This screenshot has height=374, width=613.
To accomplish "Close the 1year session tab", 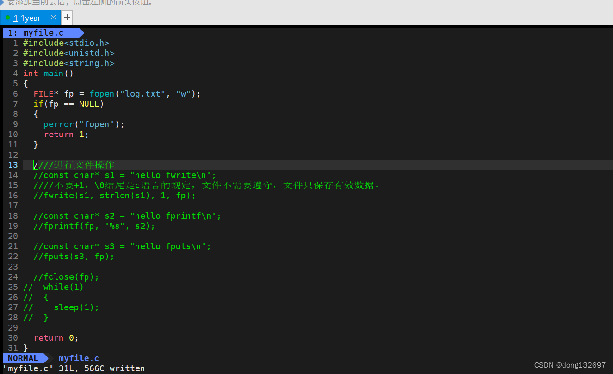I will 53,18.
